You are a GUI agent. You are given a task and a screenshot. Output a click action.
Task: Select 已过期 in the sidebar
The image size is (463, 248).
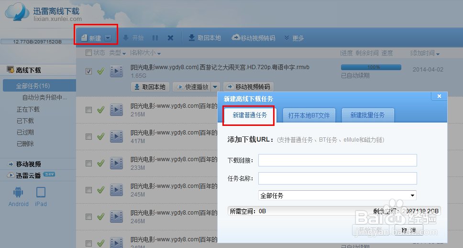25,132
